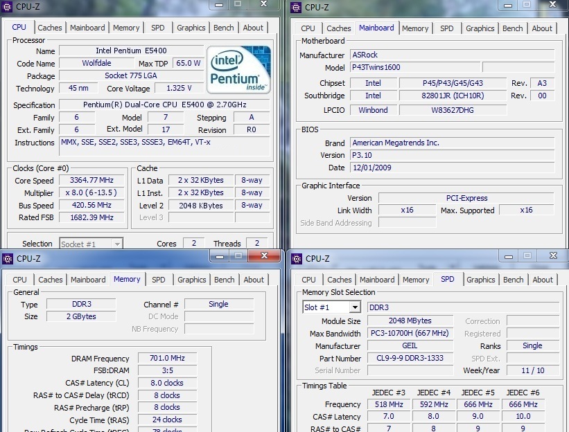Open Memory tab in Mainboard window
The image size is (569, 432).
[415, 28]
